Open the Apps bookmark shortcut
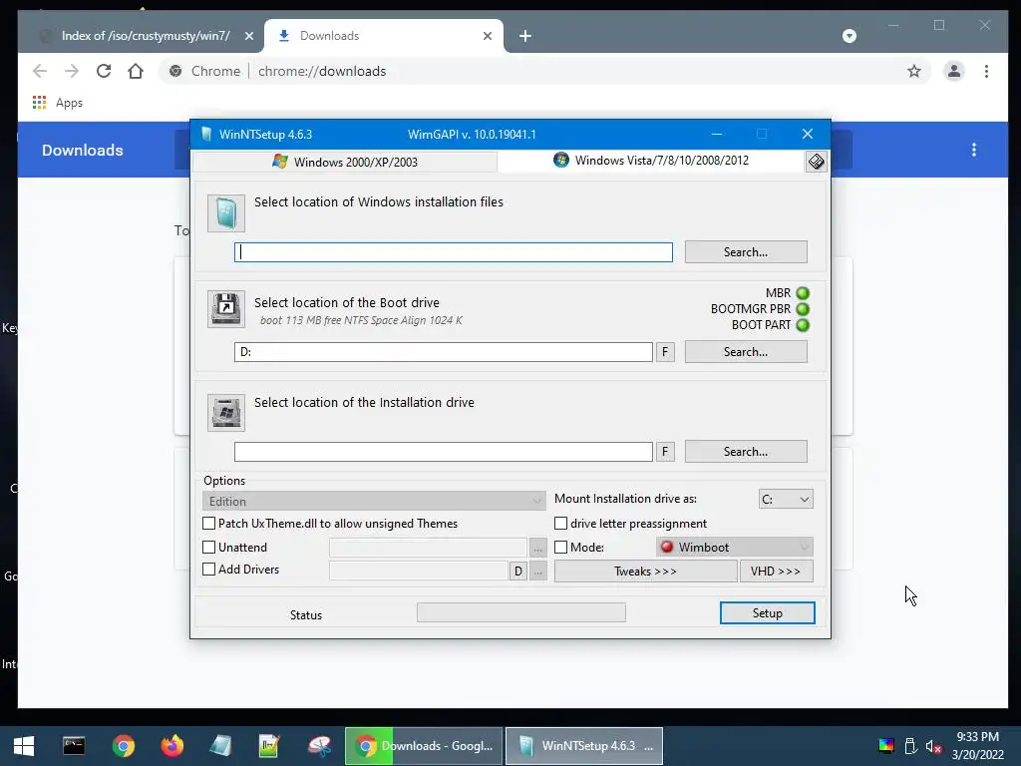 (x=58, y=103)
